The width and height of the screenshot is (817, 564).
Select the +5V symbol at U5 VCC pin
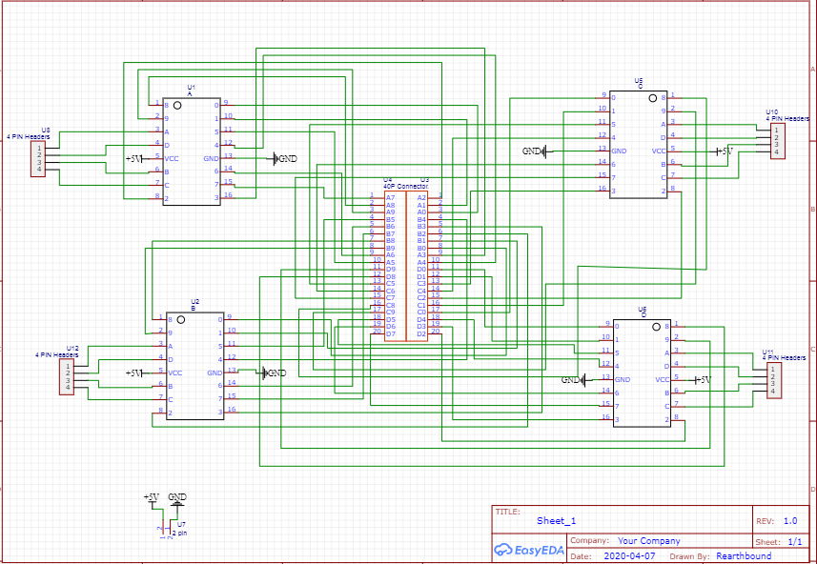click(725, 151)
